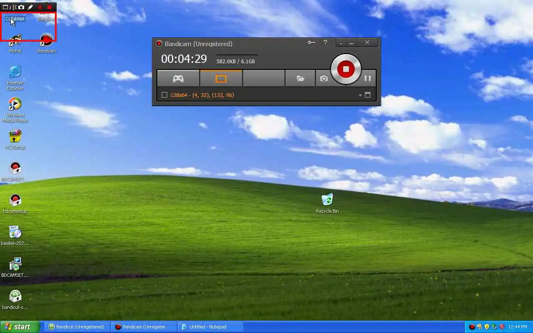The height and width of the screenshot is (333, 533).
Task: Select the Recycle Bin desktop icon
Action: coord(327,204)
